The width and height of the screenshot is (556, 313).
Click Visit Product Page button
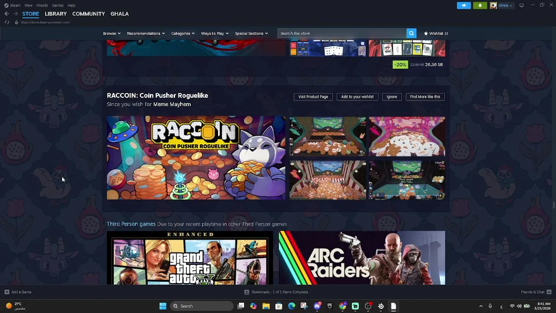[313, 97]
